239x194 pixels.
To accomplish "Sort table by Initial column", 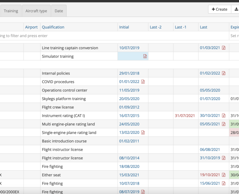I will click(124, 27).
